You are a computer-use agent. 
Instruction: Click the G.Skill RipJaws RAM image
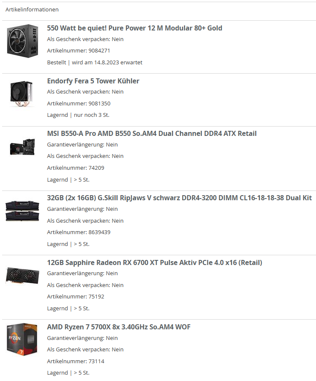point(22,211)
